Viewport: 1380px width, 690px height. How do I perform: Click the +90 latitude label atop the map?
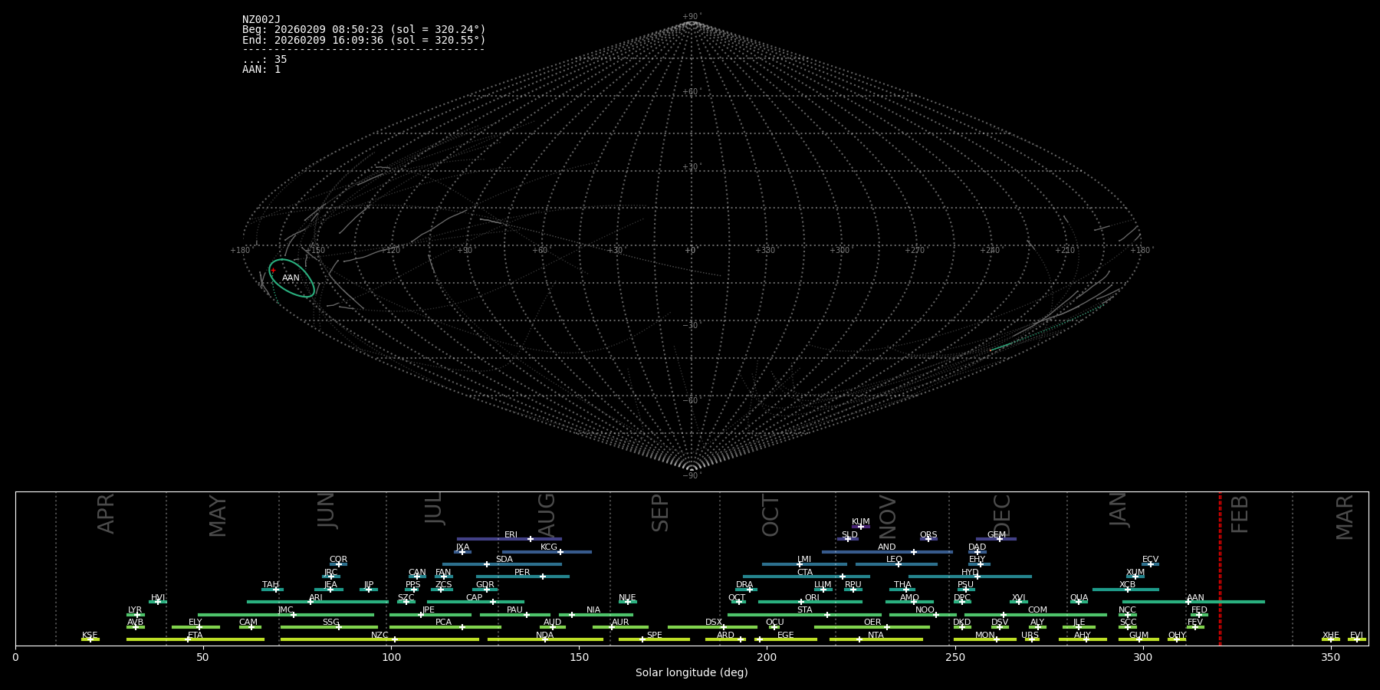point(692,17)
